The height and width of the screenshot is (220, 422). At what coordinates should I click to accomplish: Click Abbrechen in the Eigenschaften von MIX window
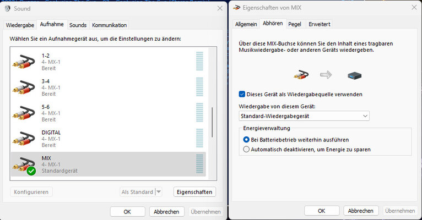coord(361,211)
